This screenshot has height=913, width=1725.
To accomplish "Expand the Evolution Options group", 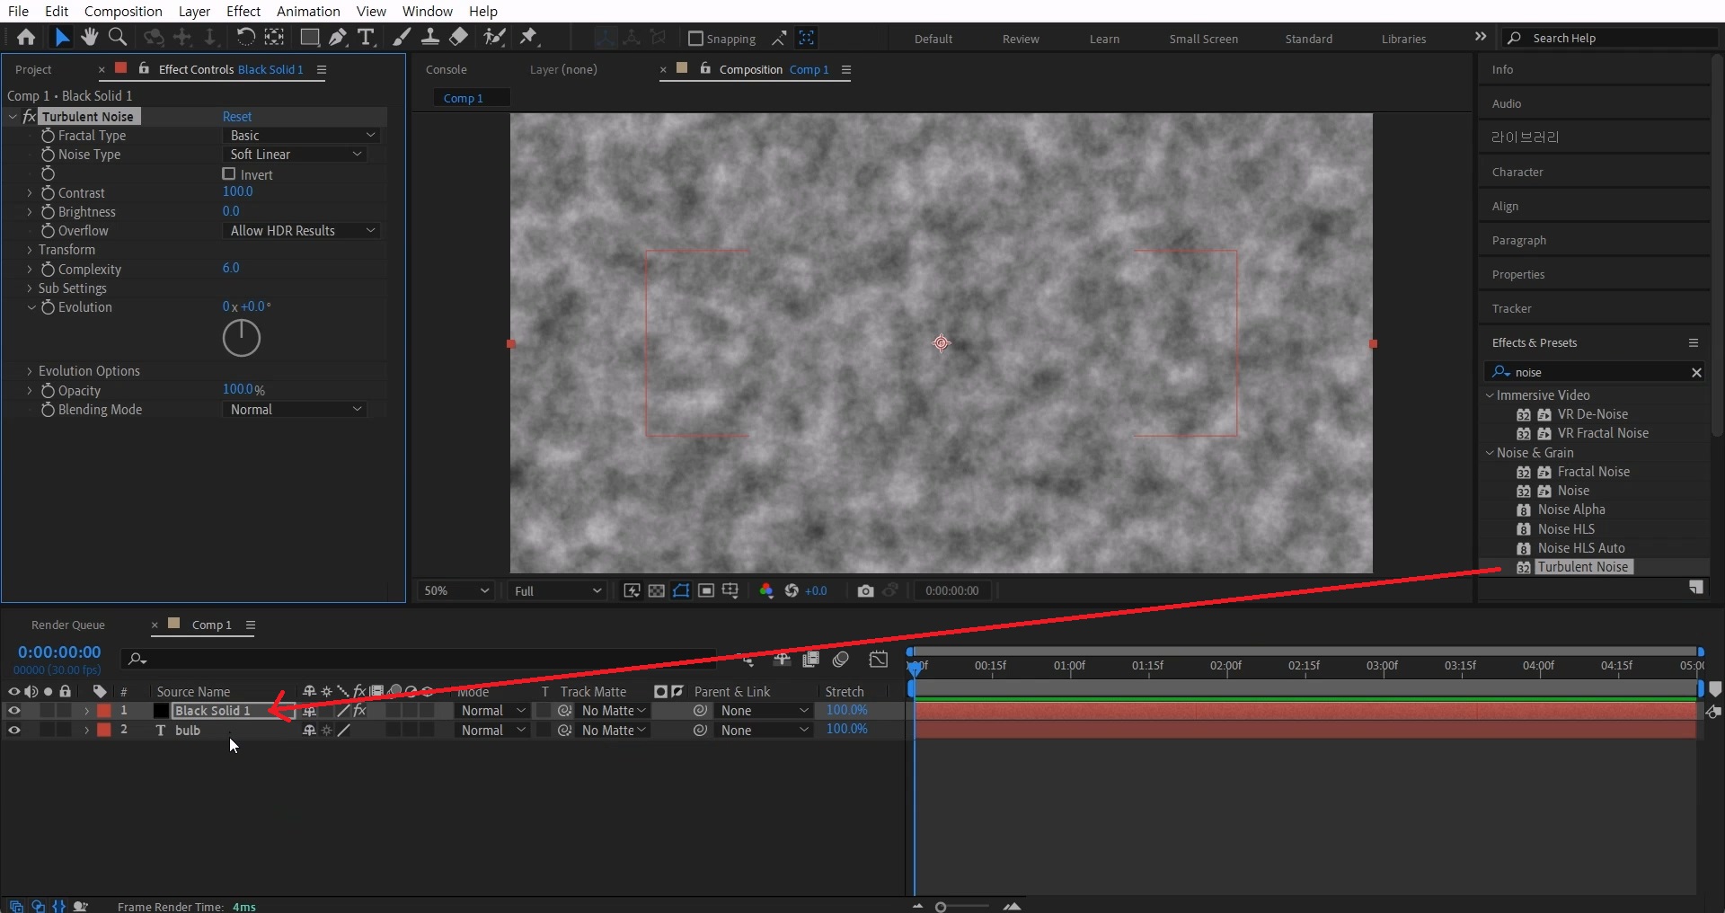I will (30, 371).
